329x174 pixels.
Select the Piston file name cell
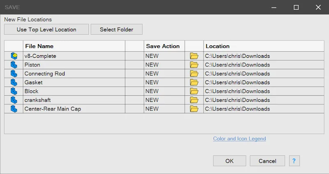[74, 65]
